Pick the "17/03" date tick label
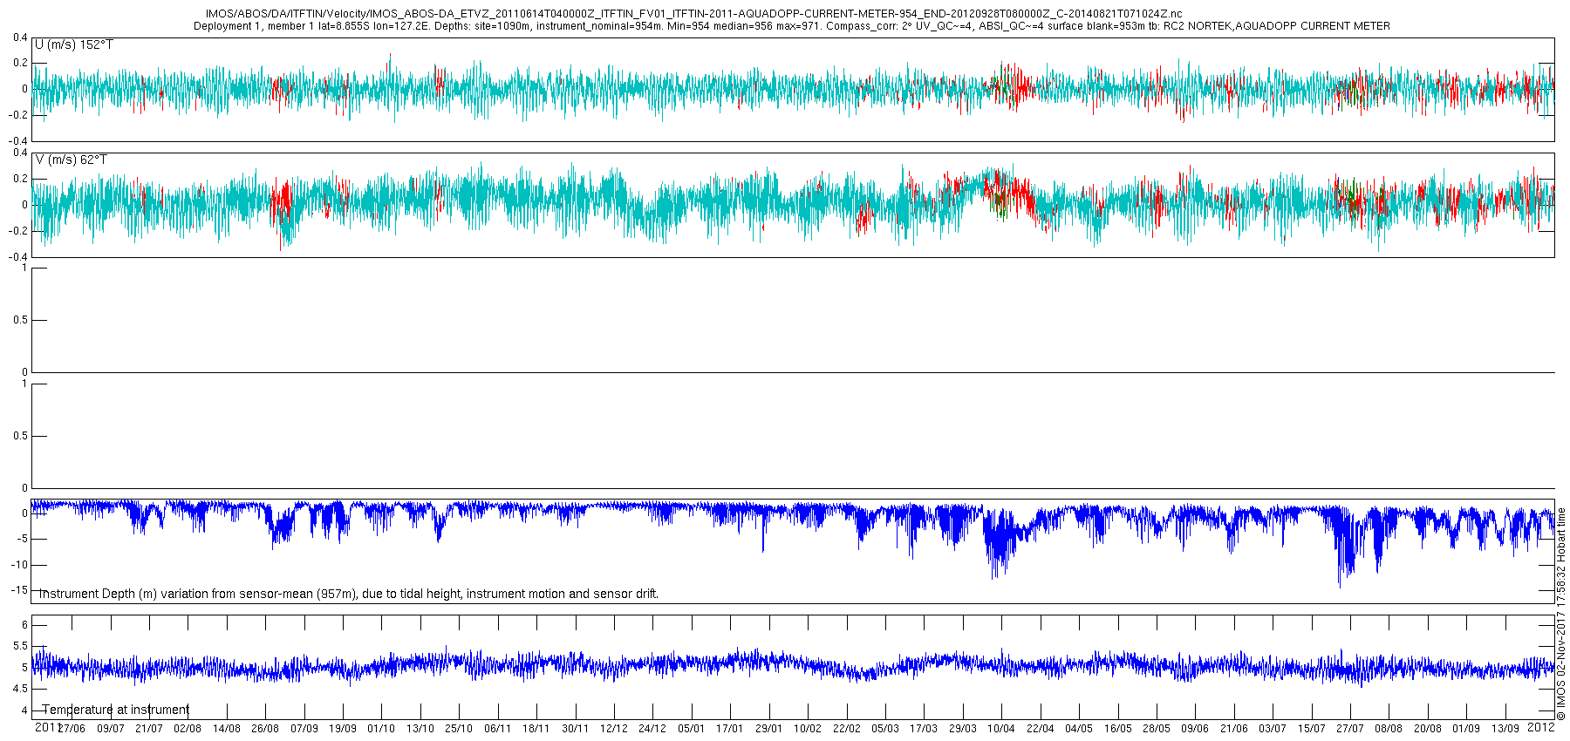The height and width of the screenshot is (741, 1570). 924,729
